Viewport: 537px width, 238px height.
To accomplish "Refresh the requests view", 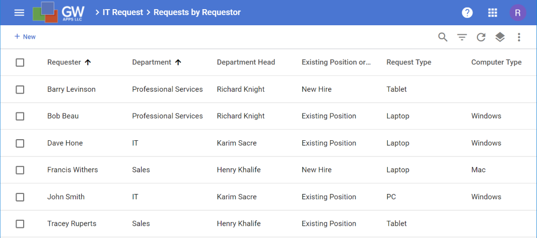I will tap(481, 37).
